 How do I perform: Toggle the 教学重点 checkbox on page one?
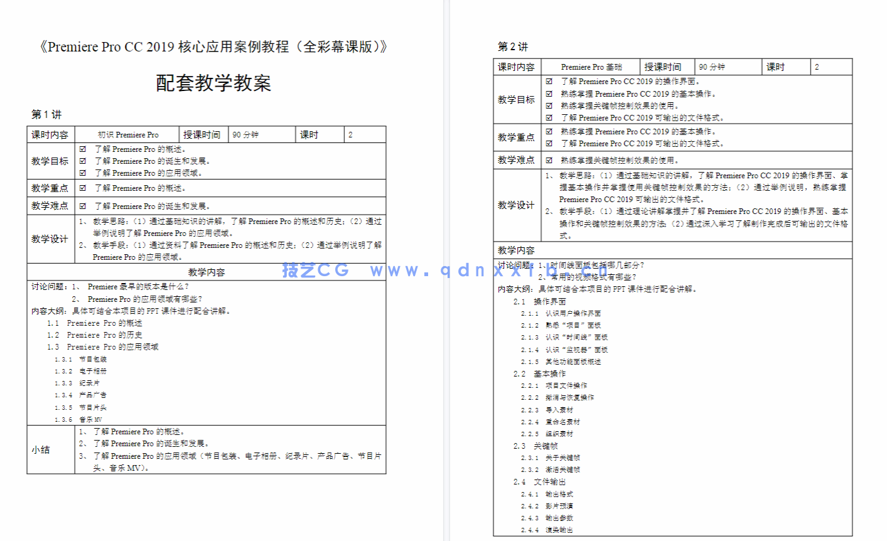pyautogui.click(x=83, y=188)
